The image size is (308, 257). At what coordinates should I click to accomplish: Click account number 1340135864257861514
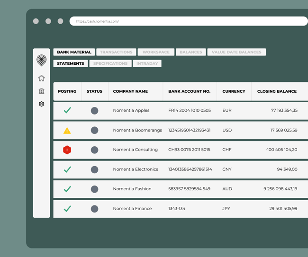tap(190, 169)
